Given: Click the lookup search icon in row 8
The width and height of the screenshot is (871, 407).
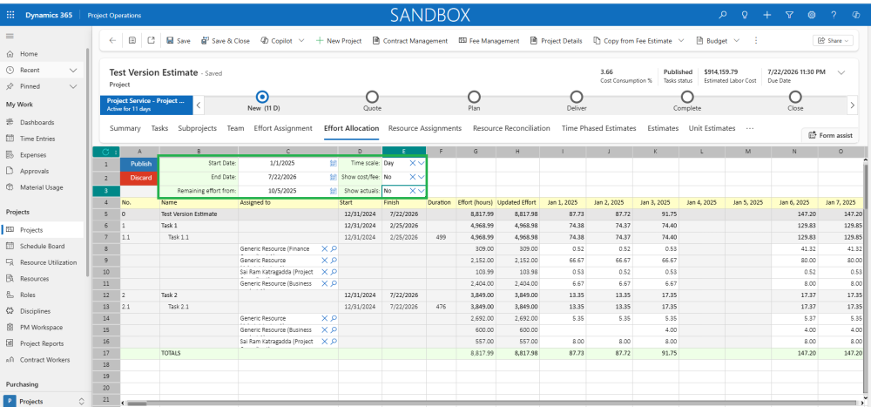Looking at the screenshot, I should 334,248.
